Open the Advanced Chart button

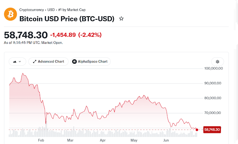(48, 61)
